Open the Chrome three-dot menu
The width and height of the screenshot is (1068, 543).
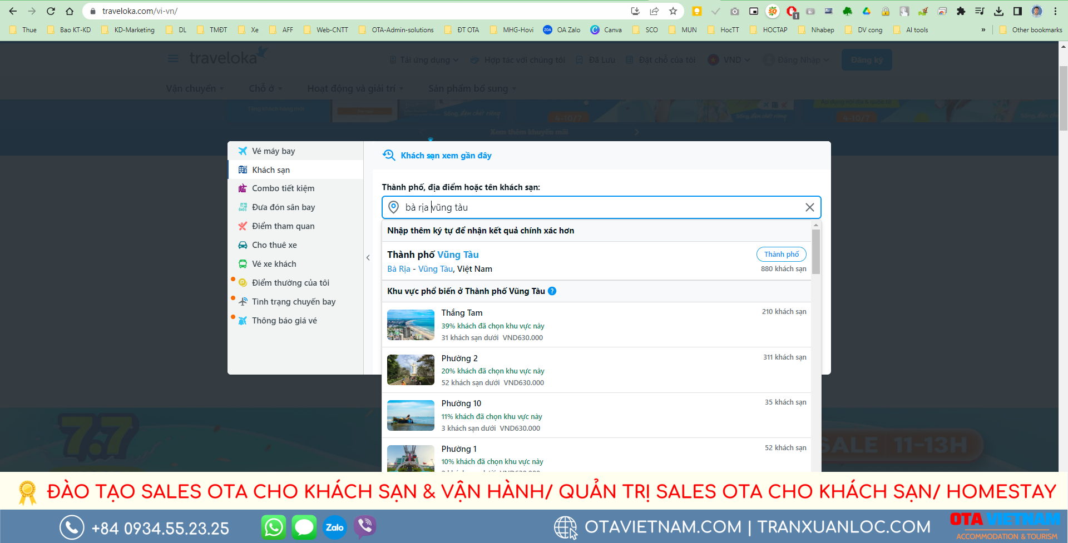click(1055, 11)
